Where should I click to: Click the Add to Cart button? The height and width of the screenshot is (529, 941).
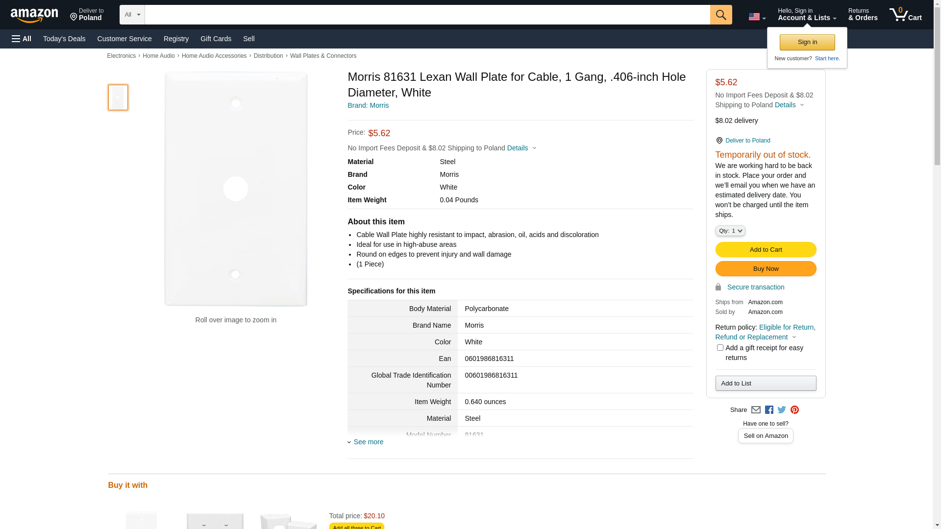[766, 250]
